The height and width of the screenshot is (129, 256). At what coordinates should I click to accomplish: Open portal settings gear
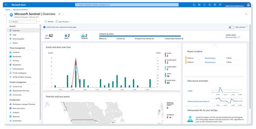(210, 5)
